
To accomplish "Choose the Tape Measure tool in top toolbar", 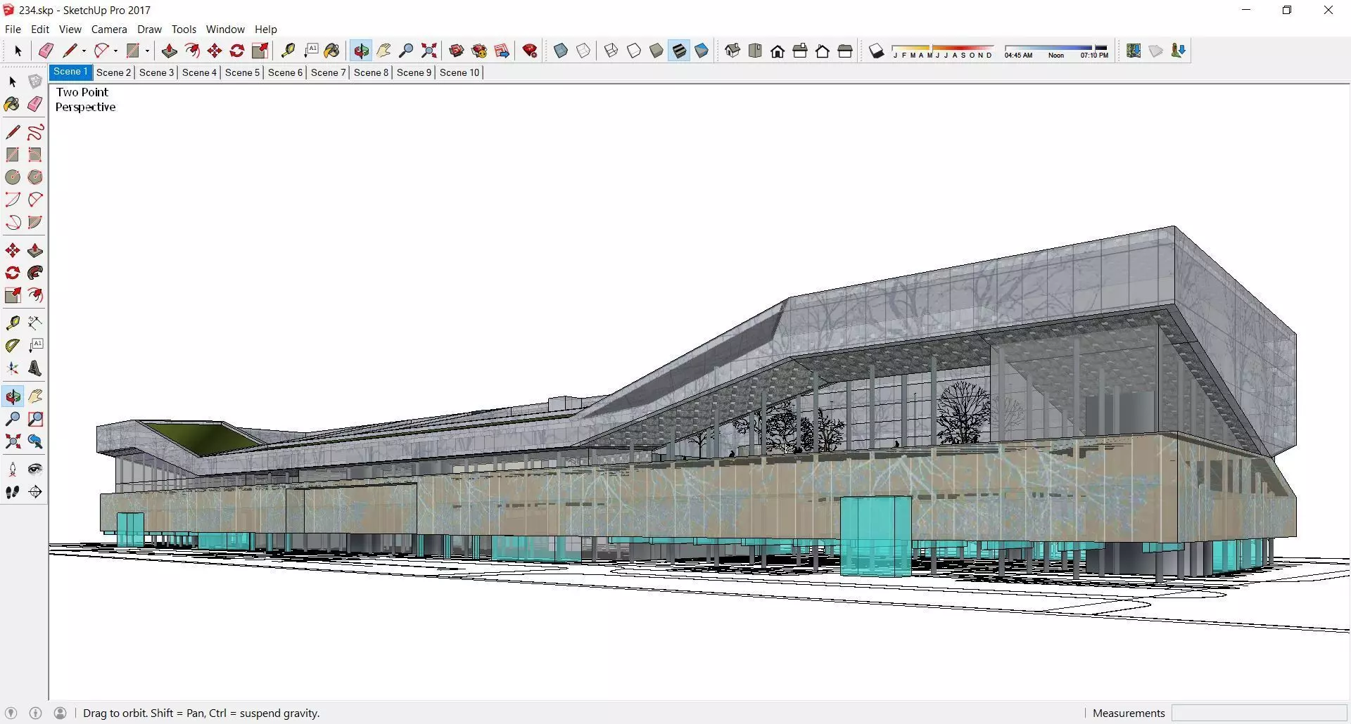I will pos(287,51).
